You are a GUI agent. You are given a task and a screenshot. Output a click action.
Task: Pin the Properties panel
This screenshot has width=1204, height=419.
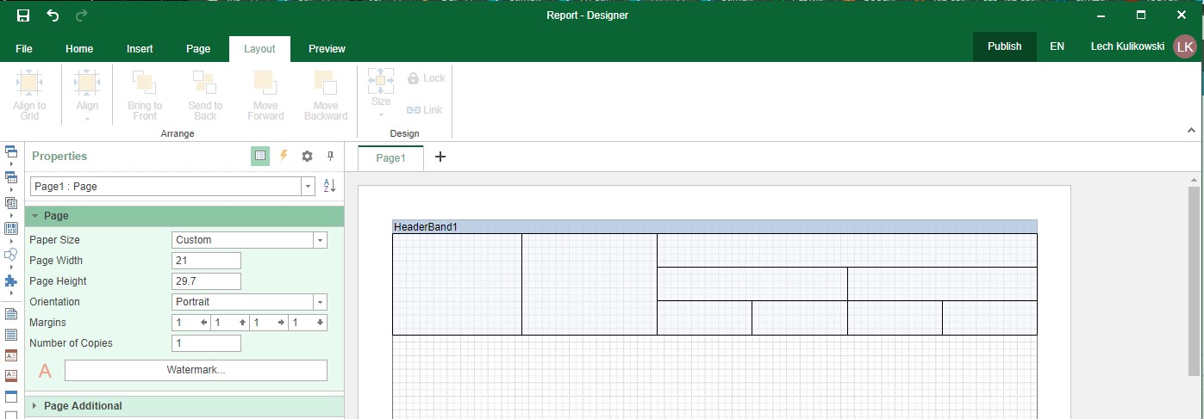330,156
